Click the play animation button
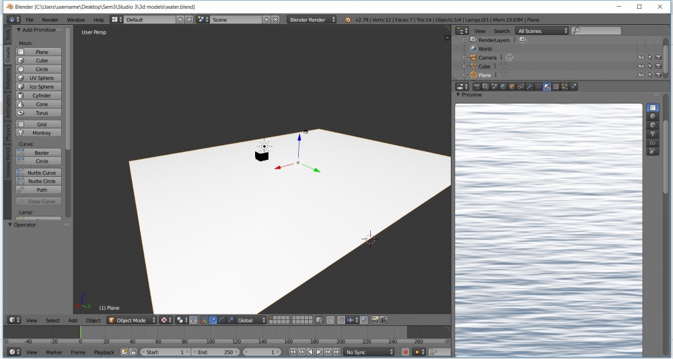673x359 pixels. [x=319, y=352]
